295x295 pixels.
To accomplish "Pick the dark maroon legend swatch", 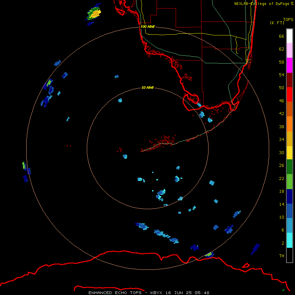I will (289, 80).
